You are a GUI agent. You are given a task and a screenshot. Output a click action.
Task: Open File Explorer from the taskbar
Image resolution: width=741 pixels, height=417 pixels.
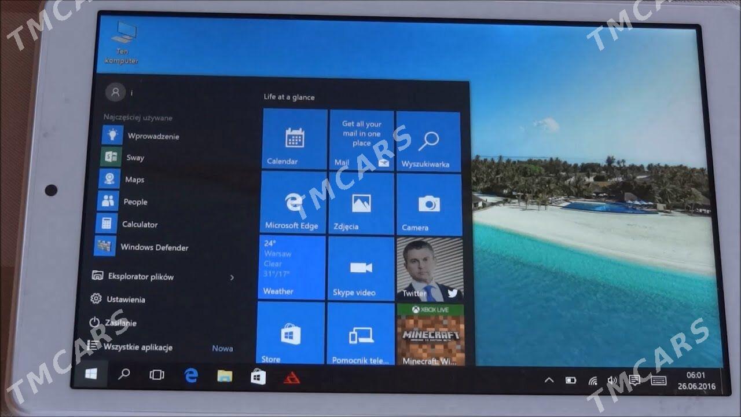coord(225,376)
